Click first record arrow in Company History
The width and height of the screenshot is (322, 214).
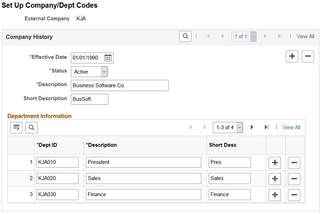pyautogui.click(x=208, y=36)
